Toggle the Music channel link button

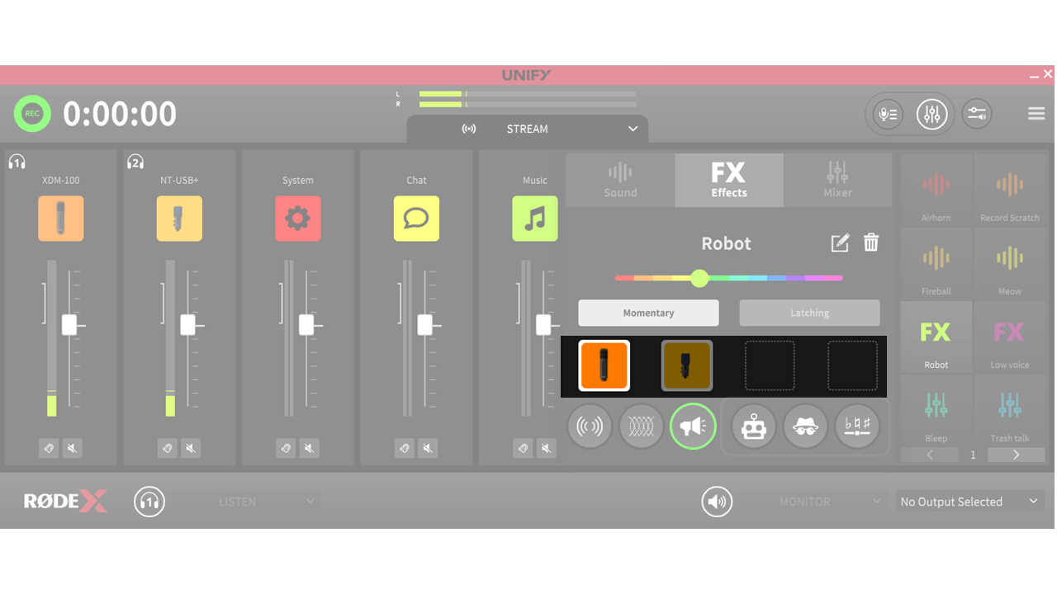pos(523,448)
